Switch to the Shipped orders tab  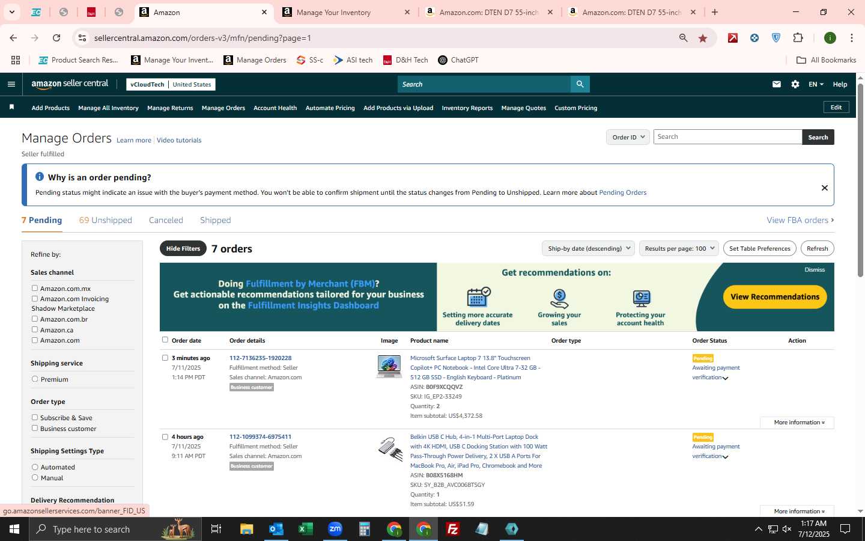[216, 220]
